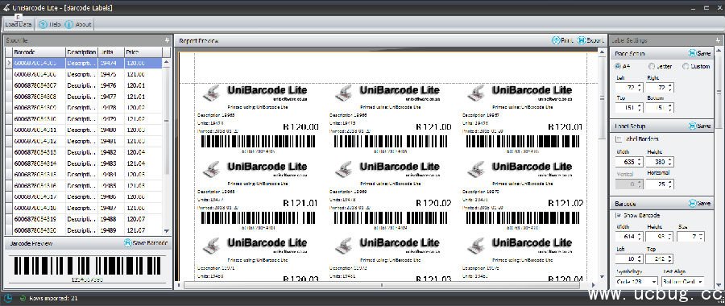Click the Print button in Report Preview
Viewport: 725px width, 306px height.
click(x=562, y=40)
